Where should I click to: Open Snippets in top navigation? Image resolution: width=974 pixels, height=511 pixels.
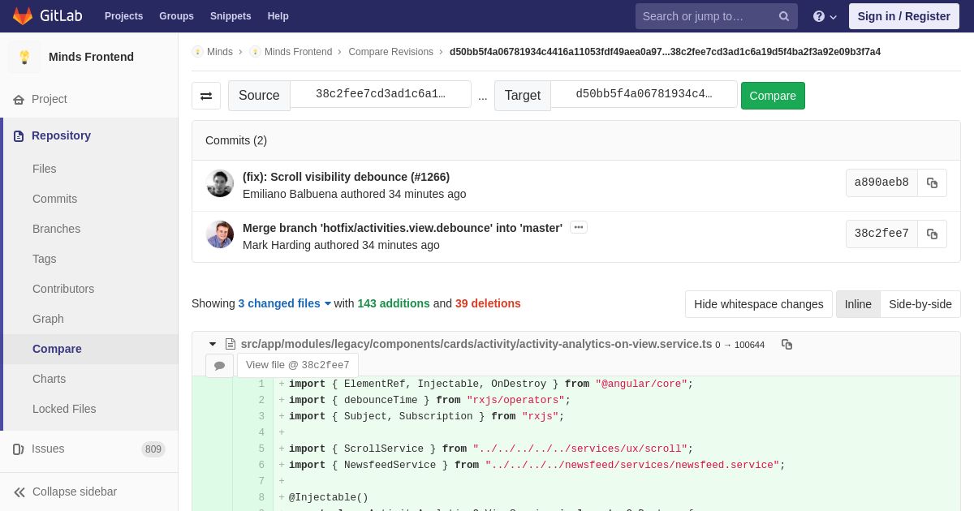point(231,16)
